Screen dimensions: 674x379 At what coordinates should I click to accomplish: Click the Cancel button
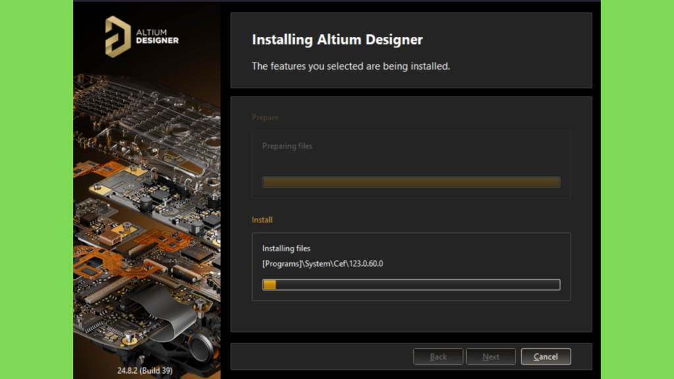546,357
